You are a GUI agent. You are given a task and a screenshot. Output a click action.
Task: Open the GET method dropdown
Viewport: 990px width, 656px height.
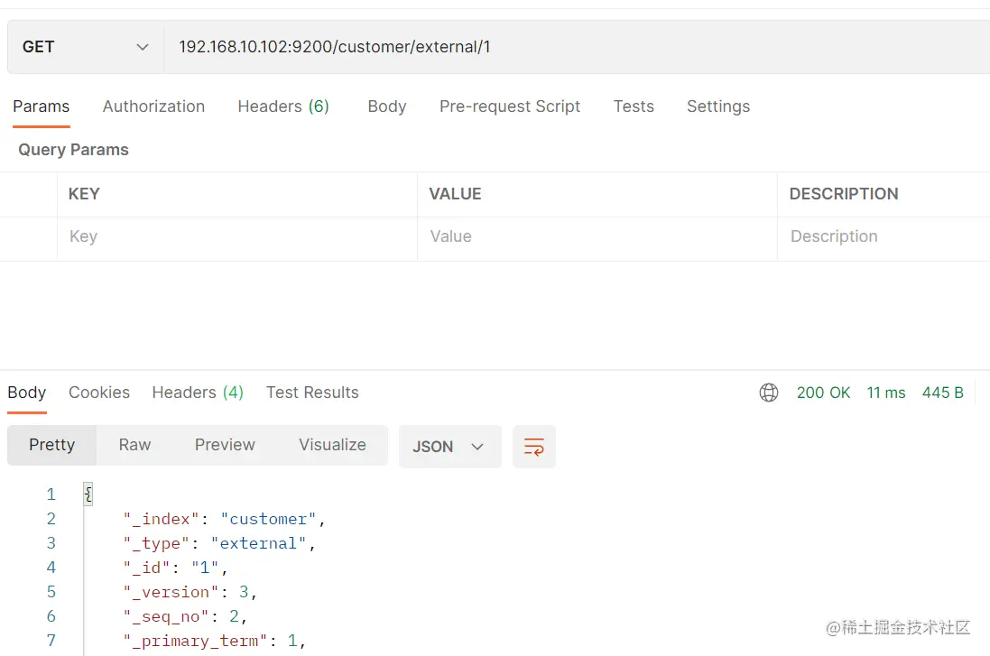click(85, 47)
